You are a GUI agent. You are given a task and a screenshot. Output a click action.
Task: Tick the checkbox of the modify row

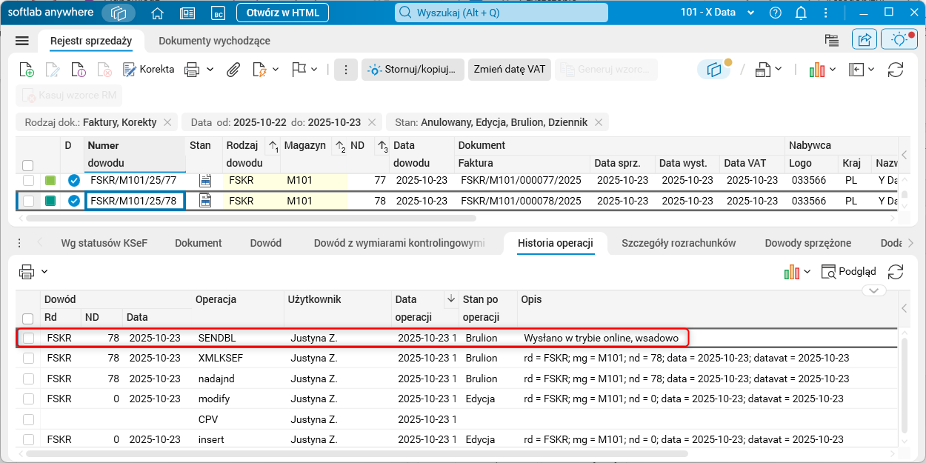pos(28,399)
